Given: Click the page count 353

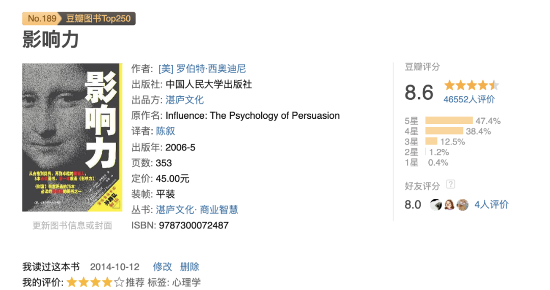Looking at the screenshot, I should tap(164, 163).
